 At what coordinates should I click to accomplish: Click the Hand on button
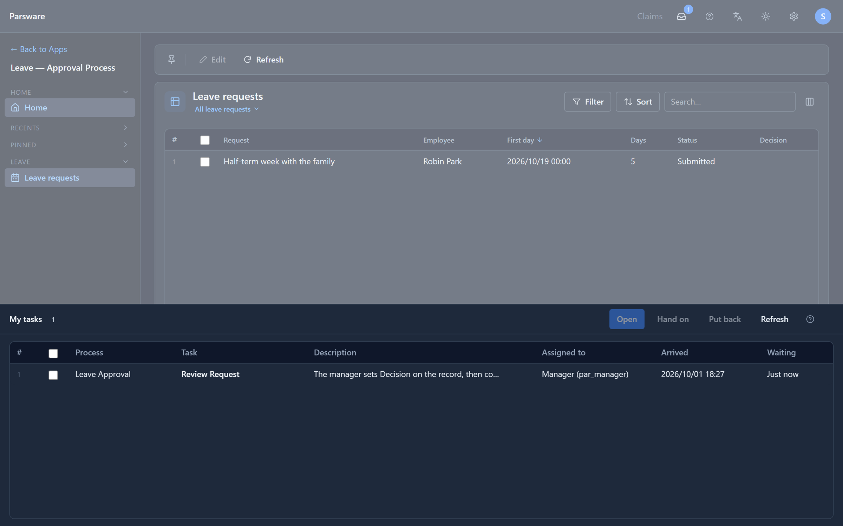pos(673,319)
